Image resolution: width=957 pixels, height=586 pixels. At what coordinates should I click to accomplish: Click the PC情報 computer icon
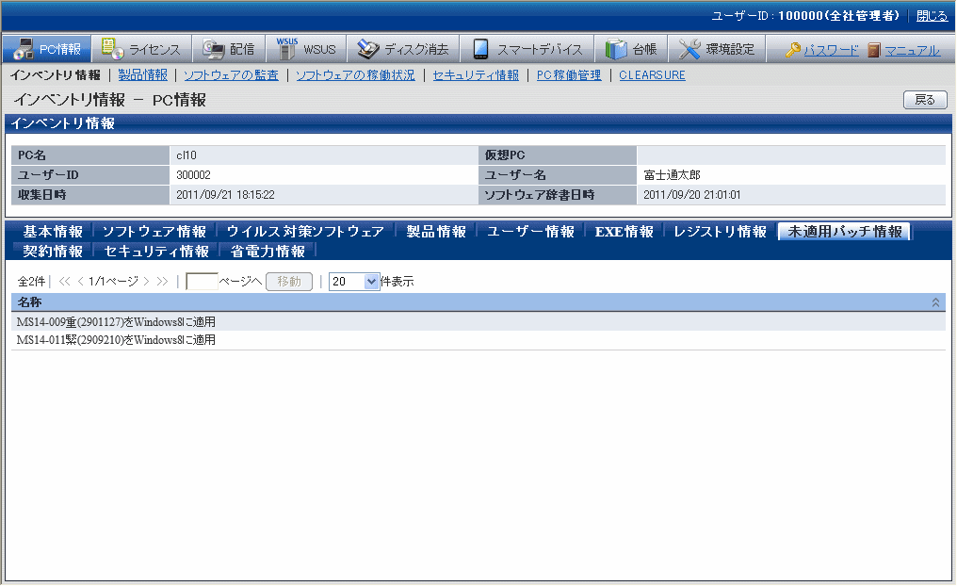click(x=24, y=49)
